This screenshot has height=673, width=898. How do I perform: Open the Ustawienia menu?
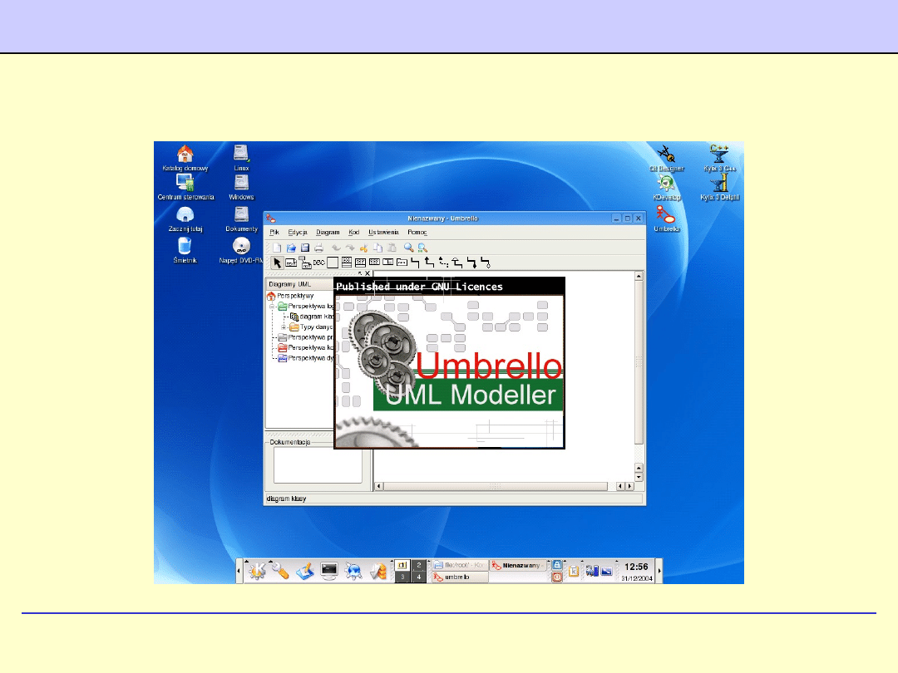(383, 233)
